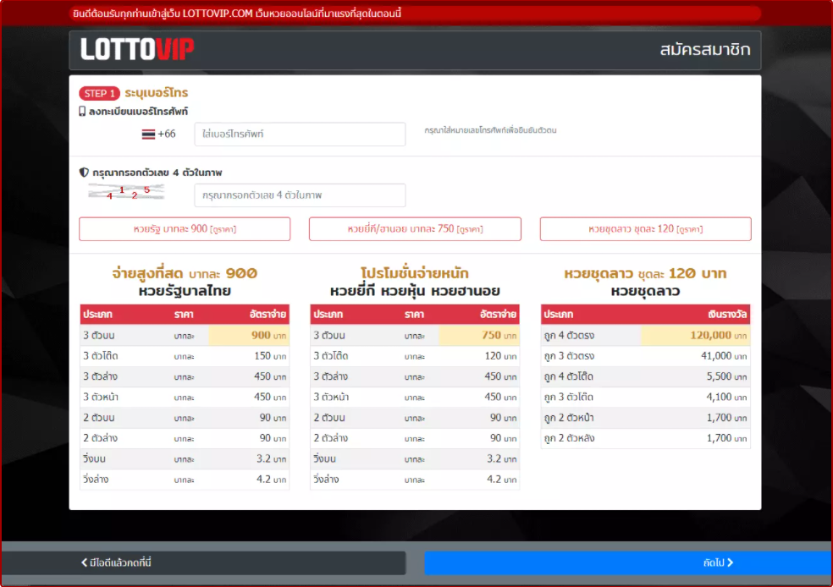Click the shield icon beside captcha label
Viewport: 833px width, 587px height.
84,173
